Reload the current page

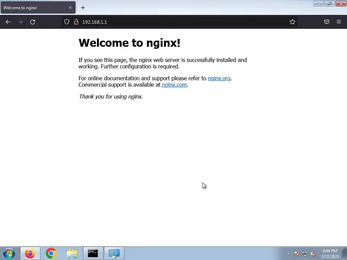[33, 22]
